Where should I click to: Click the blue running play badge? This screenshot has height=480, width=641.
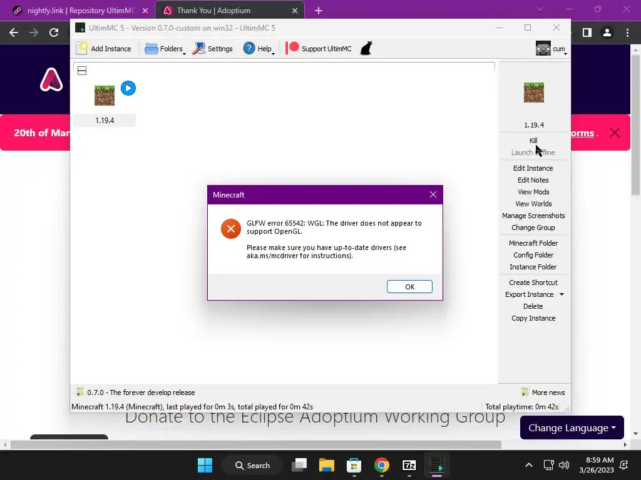click(x=128, y=88)
